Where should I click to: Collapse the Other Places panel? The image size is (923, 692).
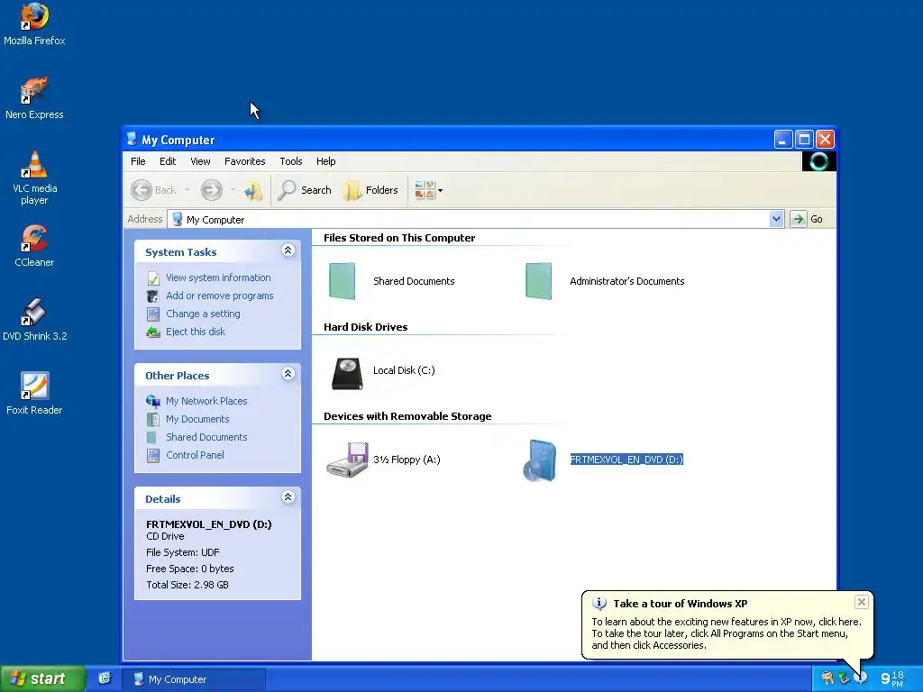[x=288, y=374]
